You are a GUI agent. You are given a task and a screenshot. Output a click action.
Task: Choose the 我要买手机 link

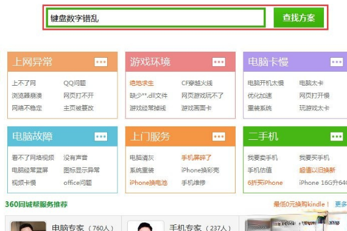tap(314, 158)
